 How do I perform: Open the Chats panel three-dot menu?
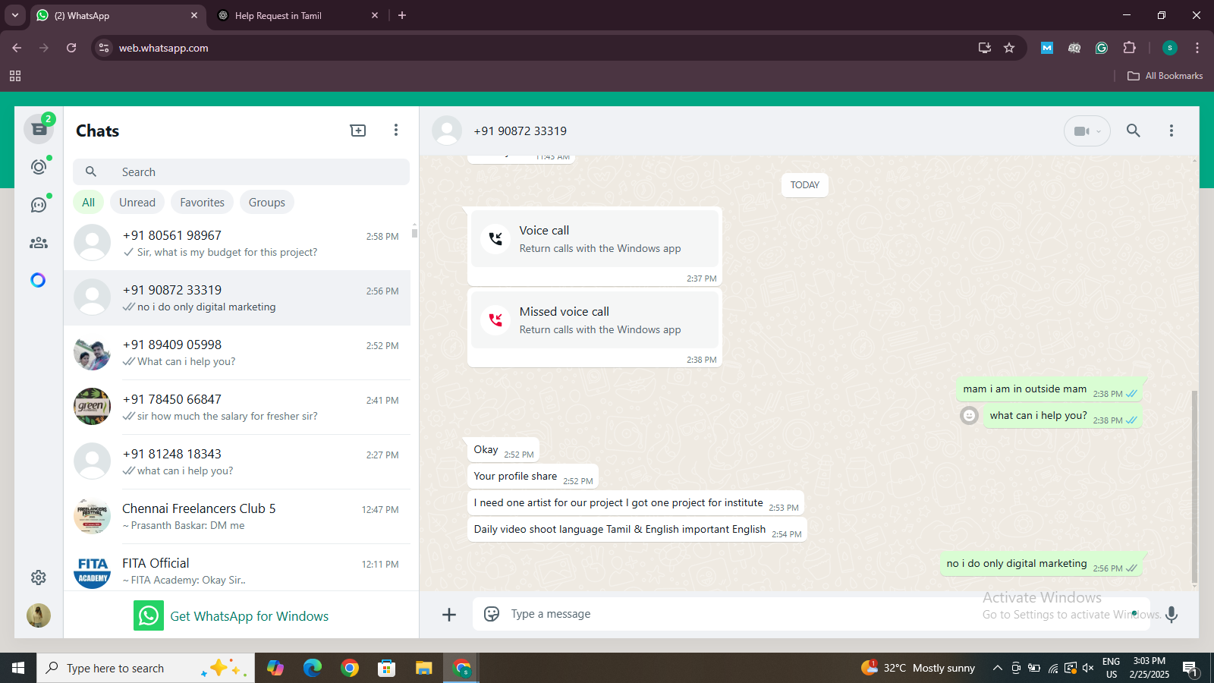tap(395, 131)
